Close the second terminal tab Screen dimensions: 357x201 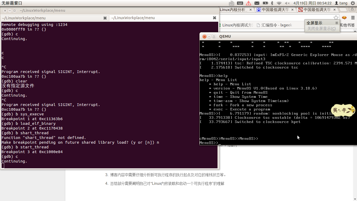(214, 18)
